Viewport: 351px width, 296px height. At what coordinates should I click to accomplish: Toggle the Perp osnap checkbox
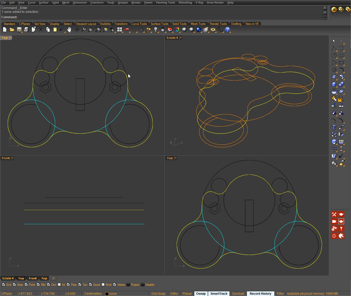click(68, 284)
